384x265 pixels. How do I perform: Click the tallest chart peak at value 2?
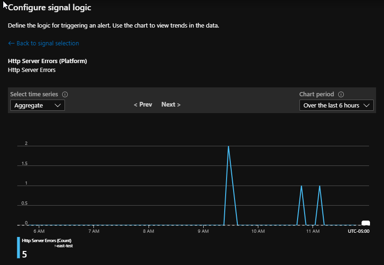tap(228, 146)
